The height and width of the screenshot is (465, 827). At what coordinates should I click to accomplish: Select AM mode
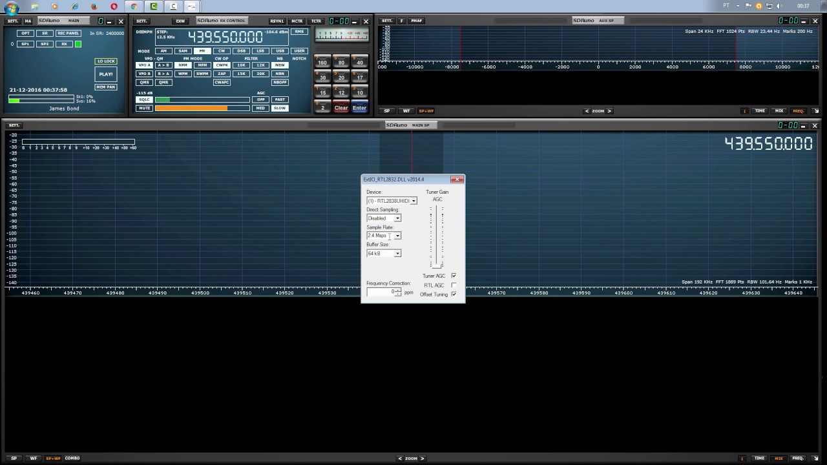click(163, 51)
